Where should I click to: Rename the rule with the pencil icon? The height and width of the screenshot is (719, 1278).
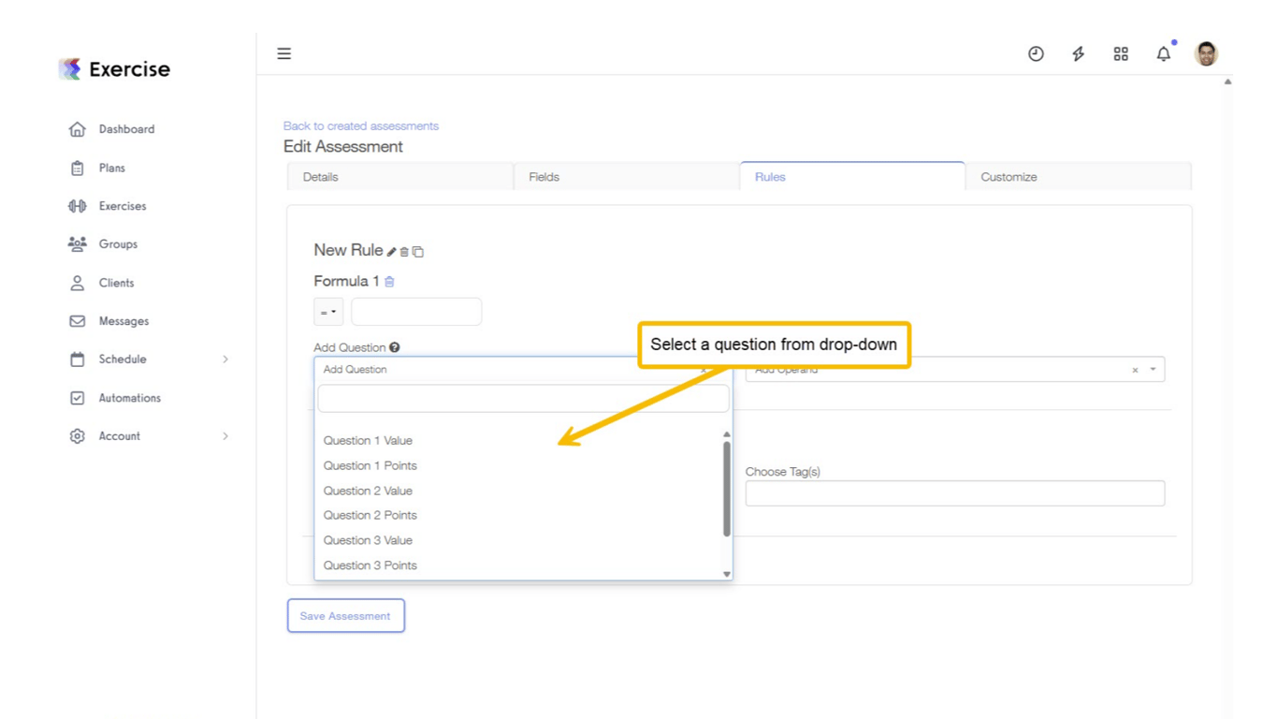394,251
